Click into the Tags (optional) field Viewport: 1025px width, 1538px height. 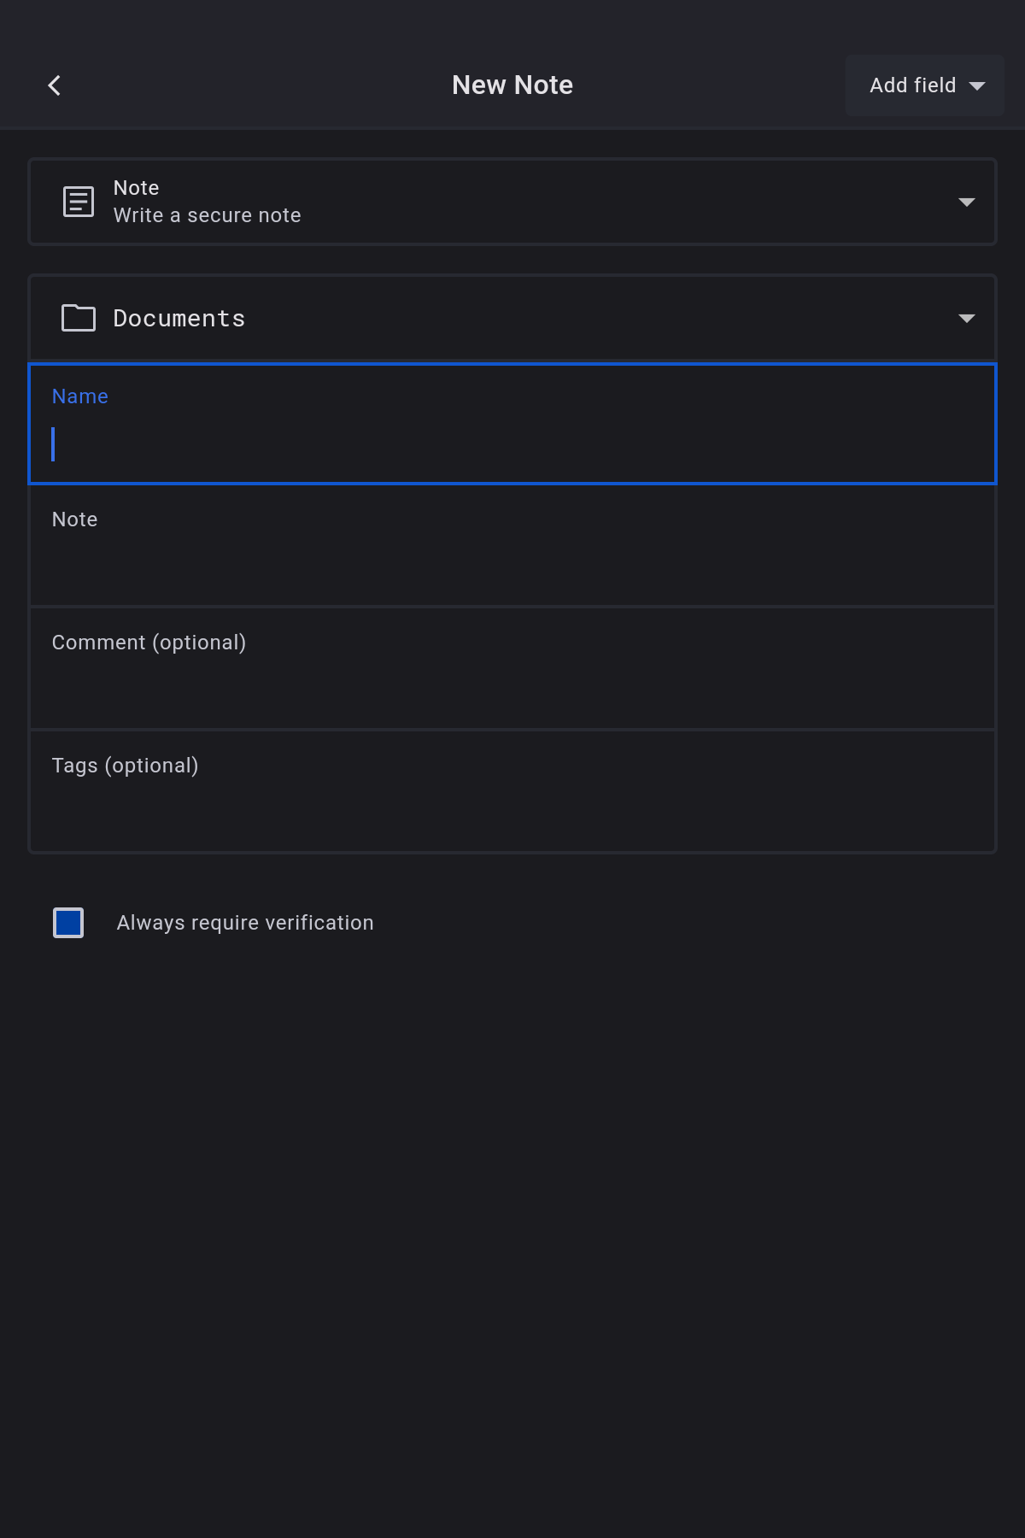pyautogui.click(x=512, y=812)
